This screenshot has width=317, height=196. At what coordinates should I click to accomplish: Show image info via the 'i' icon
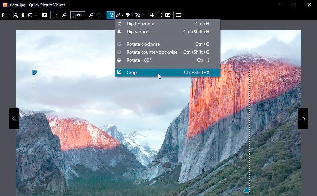(23, 15)
